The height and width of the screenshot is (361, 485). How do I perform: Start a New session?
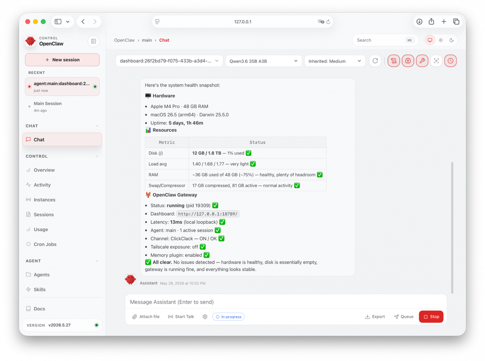tap(62, 60)
